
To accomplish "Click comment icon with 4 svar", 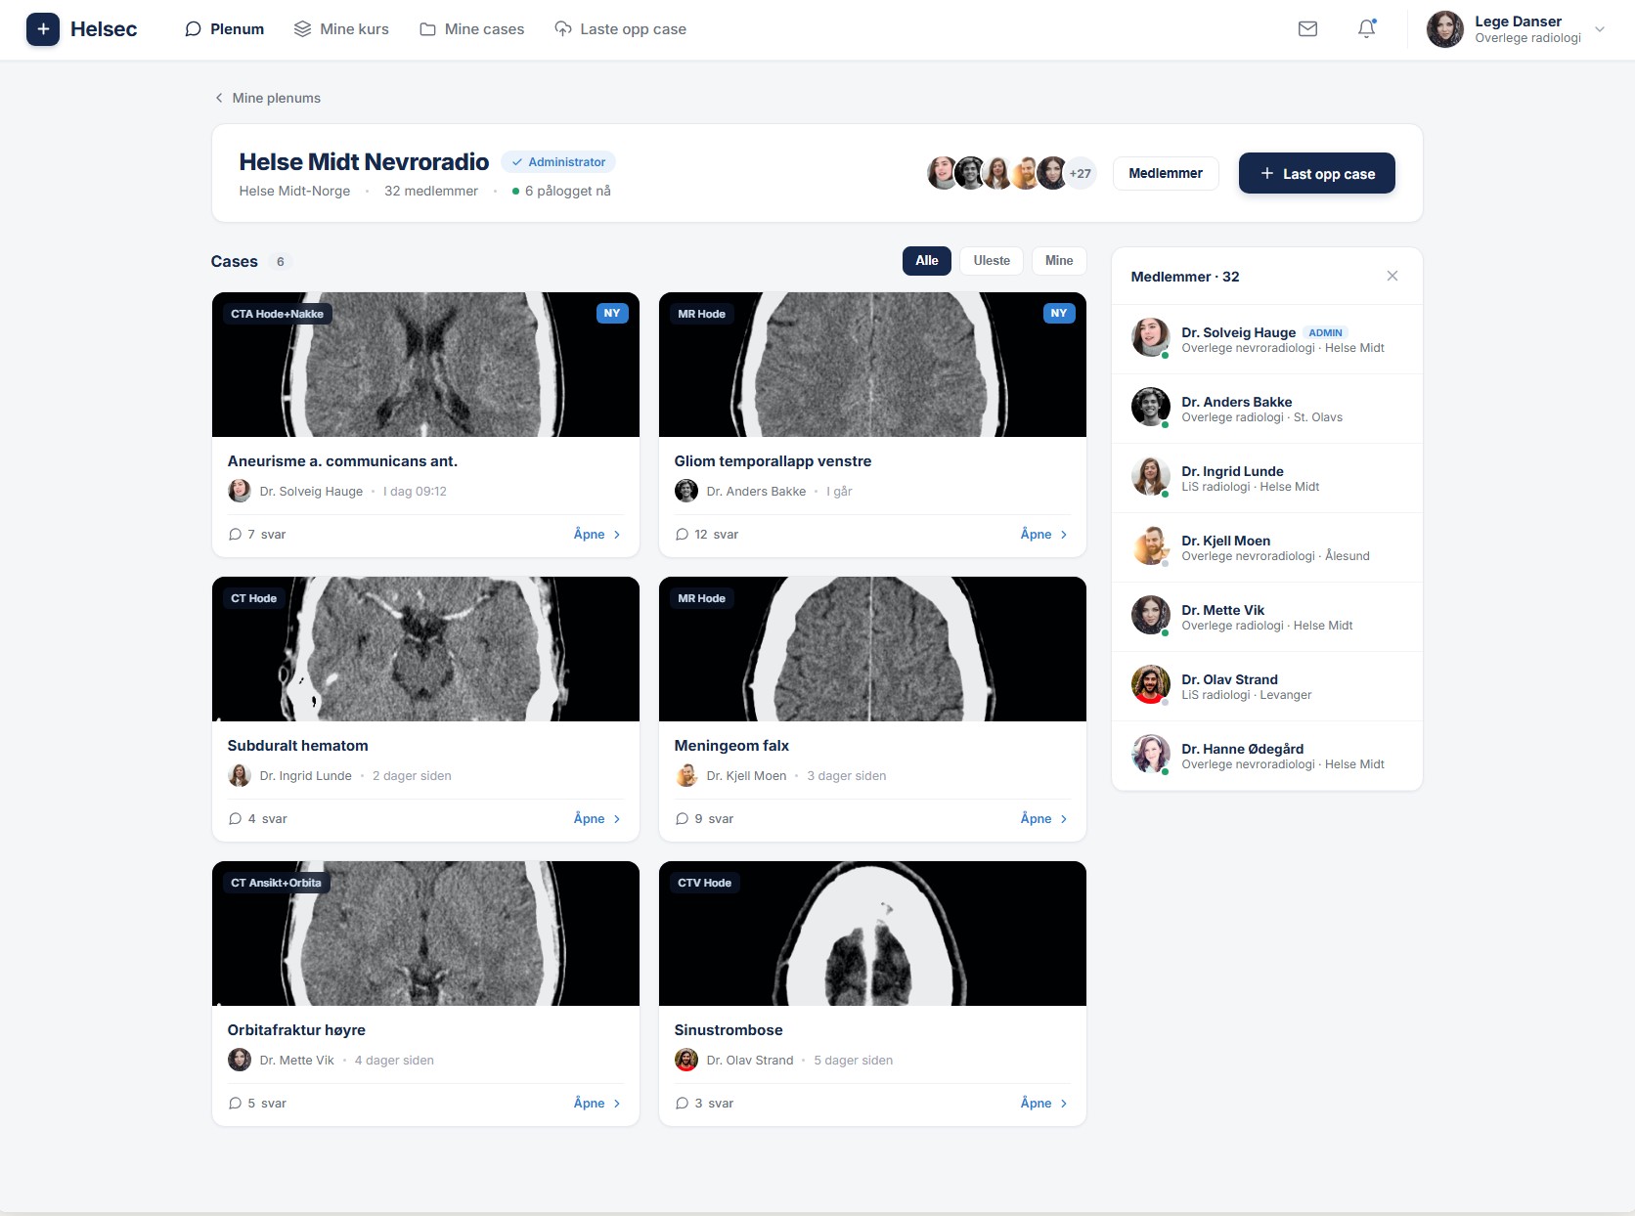I will (x=235, y=819).
